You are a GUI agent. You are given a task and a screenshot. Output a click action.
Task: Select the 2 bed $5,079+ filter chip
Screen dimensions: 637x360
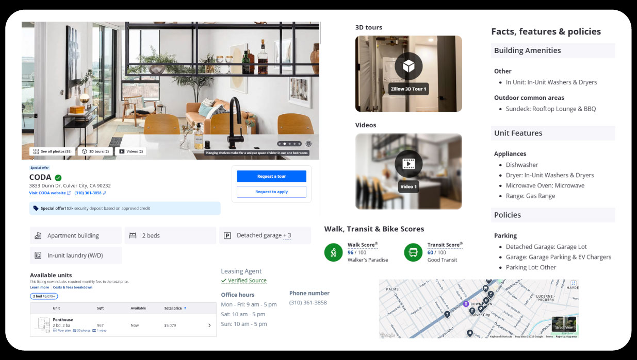click(x=44, y=296)
